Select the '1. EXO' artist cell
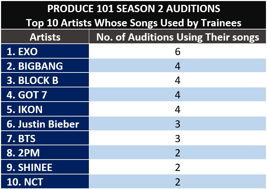267x189 pixels. [45, 51]
